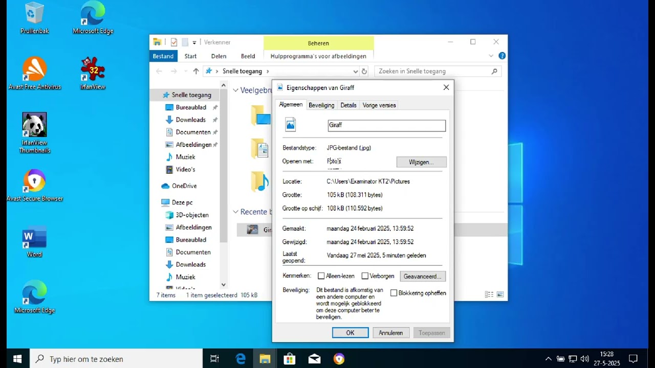This screenshot has height=368, width=655.
Task: Show hidden system tray icons
Action: 549,359
